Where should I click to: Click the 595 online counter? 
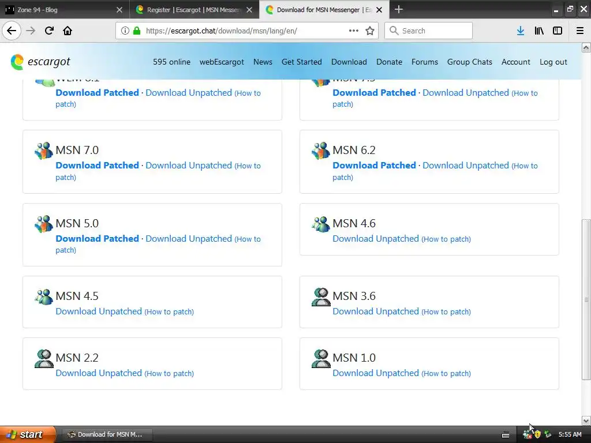tap(171, 62)
